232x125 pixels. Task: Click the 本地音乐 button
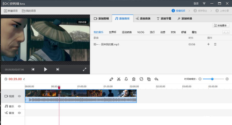coord(221,26)
